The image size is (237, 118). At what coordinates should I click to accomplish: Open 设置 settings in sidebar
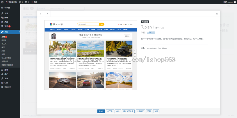(x=10, y=83)
